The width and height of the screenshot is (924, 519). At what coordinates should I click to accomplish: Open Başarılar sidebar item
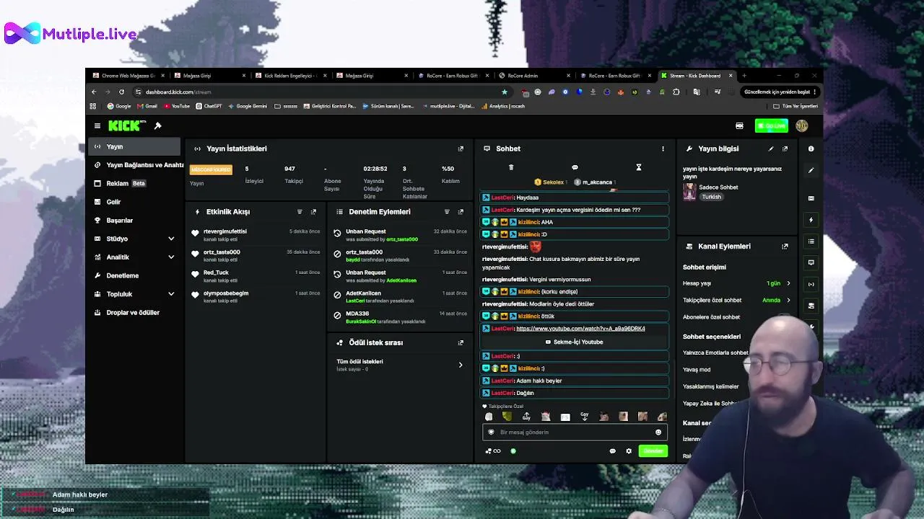(x=135, y=221)
